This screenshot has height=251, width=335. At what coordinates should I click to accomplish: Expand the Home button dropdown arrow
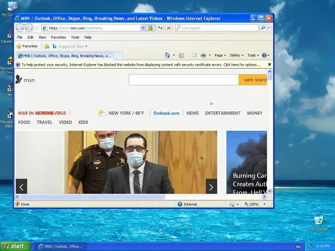174,55
